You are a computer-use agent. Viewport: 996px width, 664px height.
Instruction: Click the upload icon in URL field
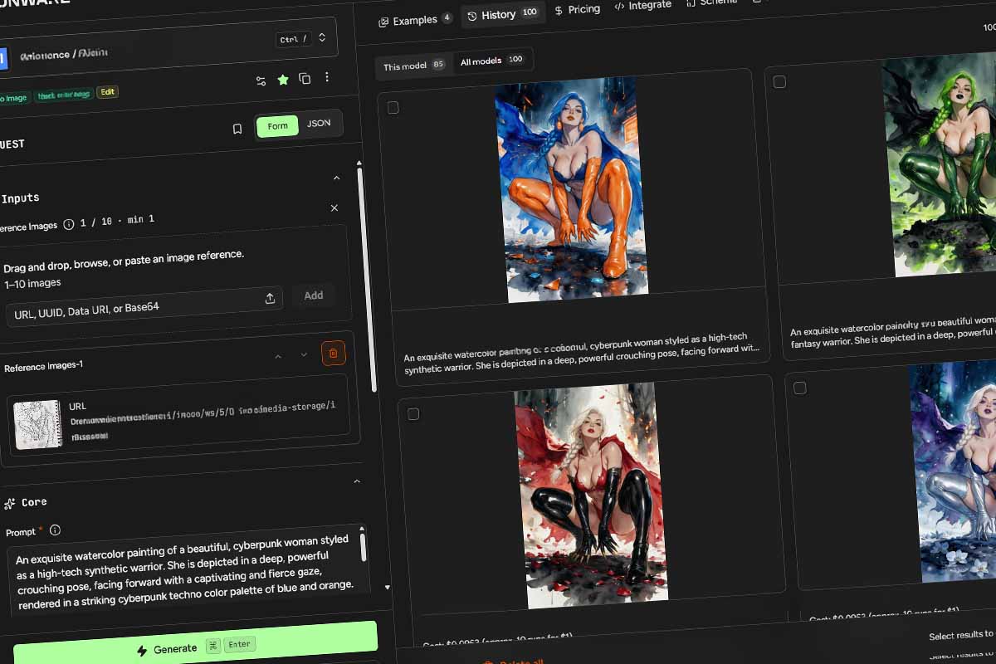pos(270,299)
